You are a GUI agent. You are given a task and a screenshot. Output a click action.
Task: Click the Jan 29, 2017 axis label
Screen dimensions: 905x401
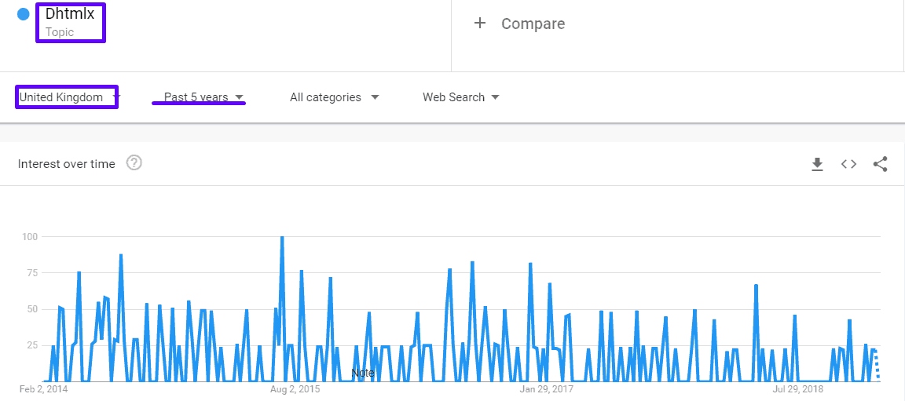pyautogui.click(x=547, y=389)
